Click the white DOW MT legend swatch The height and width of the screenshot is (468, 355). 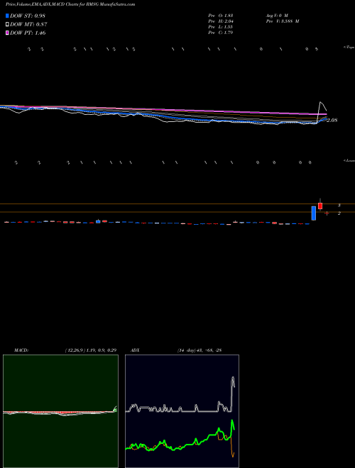(8, 25)
